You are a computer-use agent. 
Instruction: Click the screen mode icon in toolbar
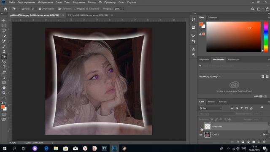coord(4,119)
